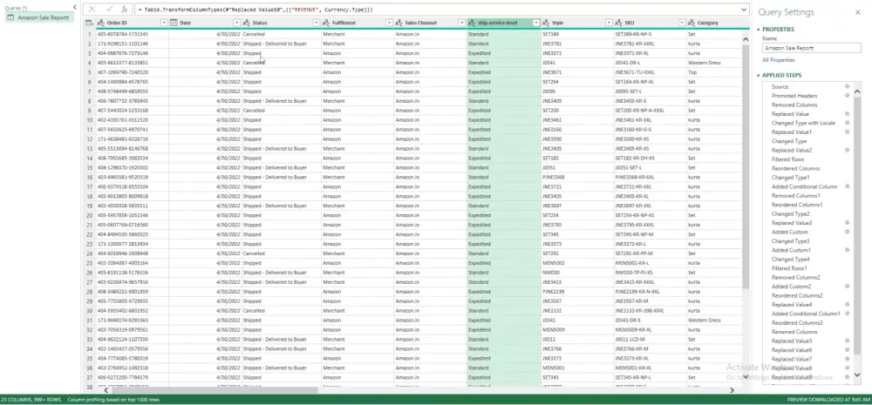This screenshot has height=405, width=872.
Task: Click the 'Column profiling based on top 1000 rows' status text
Action: (x=112, y=400)
